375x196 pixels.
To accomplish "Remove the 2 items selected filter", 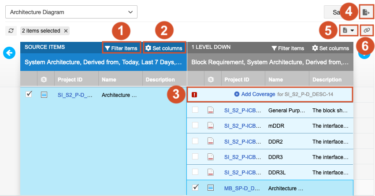I will click(66, 31).
